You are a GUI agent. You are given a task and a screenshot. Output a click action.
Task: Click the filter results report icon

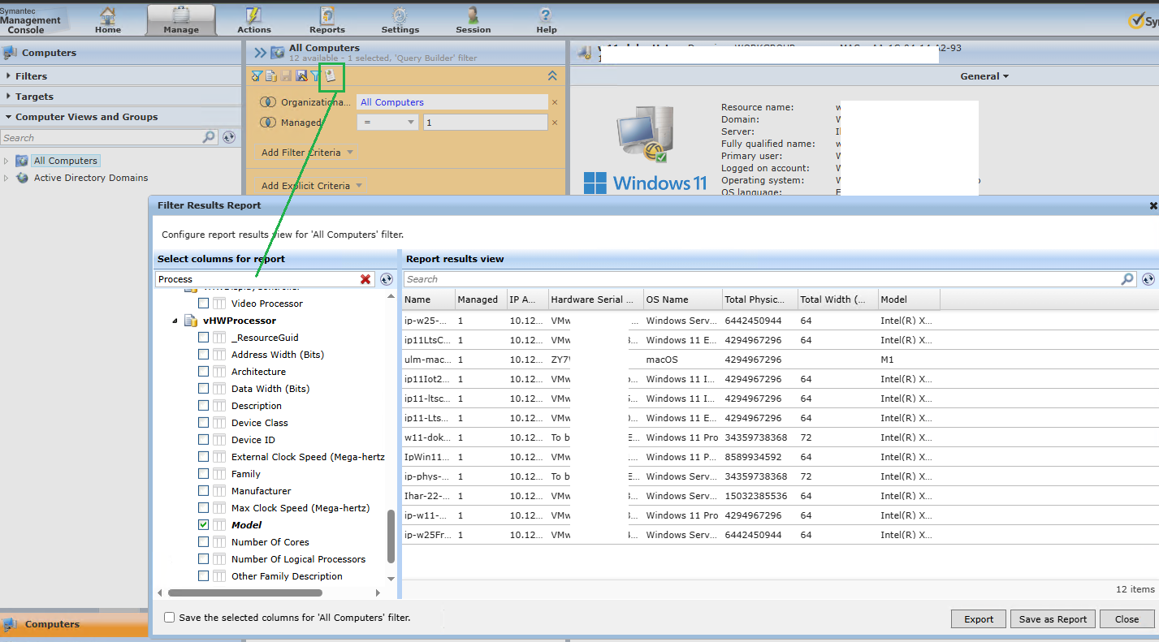coord(331,76)
